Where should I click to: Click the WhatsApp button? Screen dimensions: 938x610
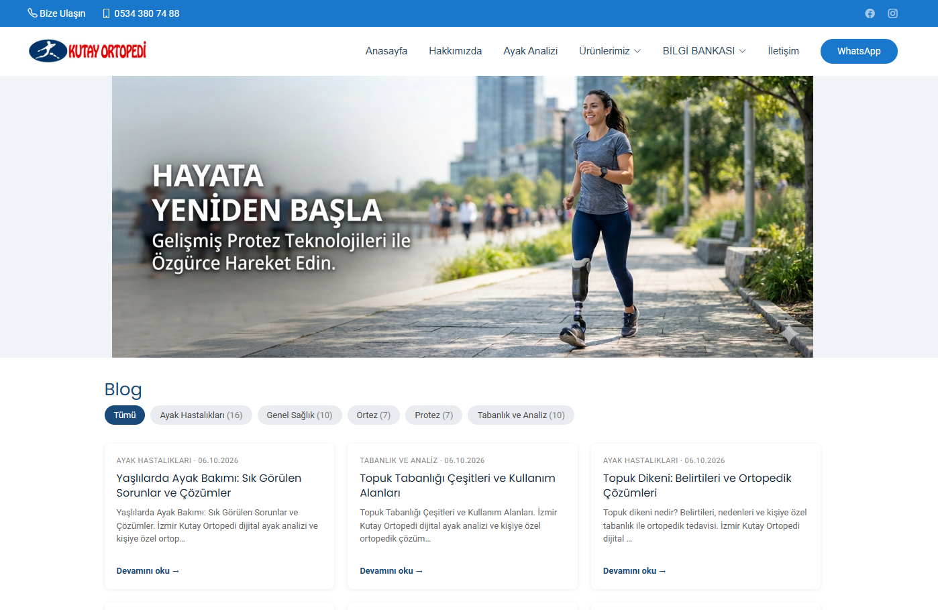coord(859,51)
